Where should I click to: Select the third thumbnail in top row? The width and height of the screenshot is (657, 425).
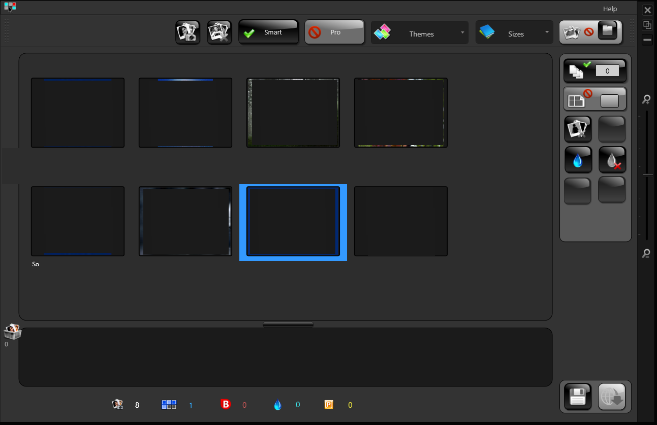pos(293,113)
